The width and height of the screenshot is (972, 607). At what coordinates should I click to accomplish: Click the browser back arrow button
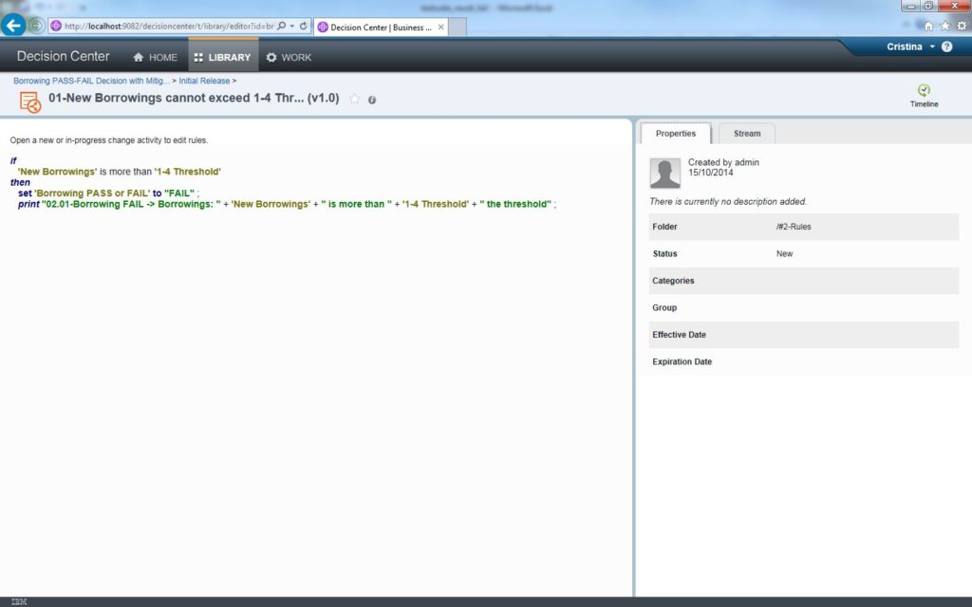click(x=13, y=26)
